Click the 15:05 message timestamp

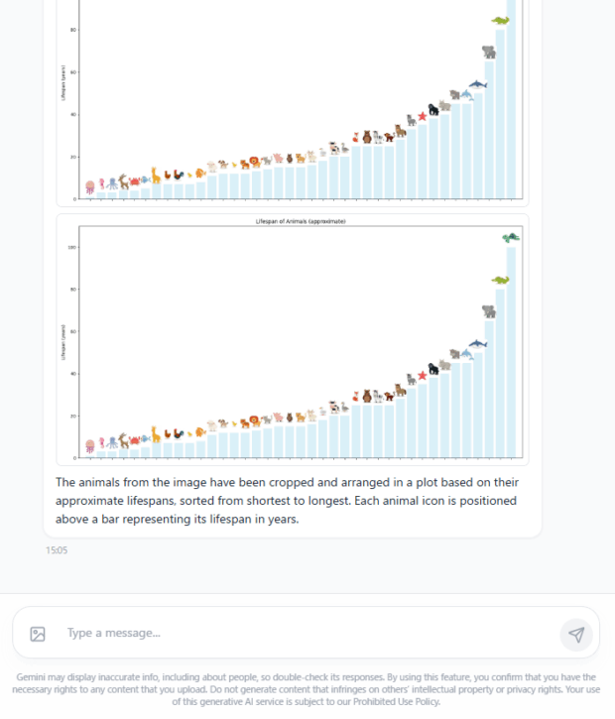[56, 549]
